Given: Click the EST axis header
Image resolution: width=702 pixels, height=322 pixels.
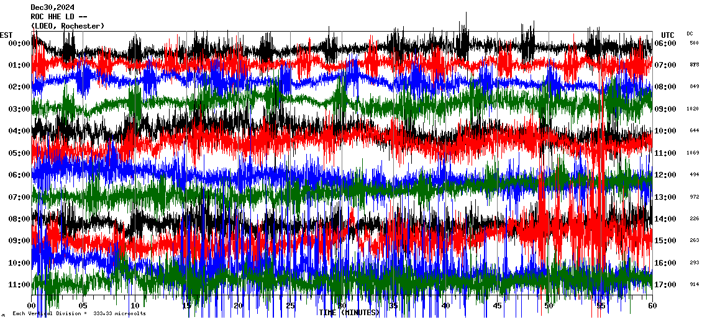Looking at the screenshot, I should pyautogui.click(x=7, y=35).
